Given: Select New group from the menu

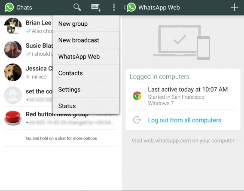Looking at the screenshot, I should point(86,24).
